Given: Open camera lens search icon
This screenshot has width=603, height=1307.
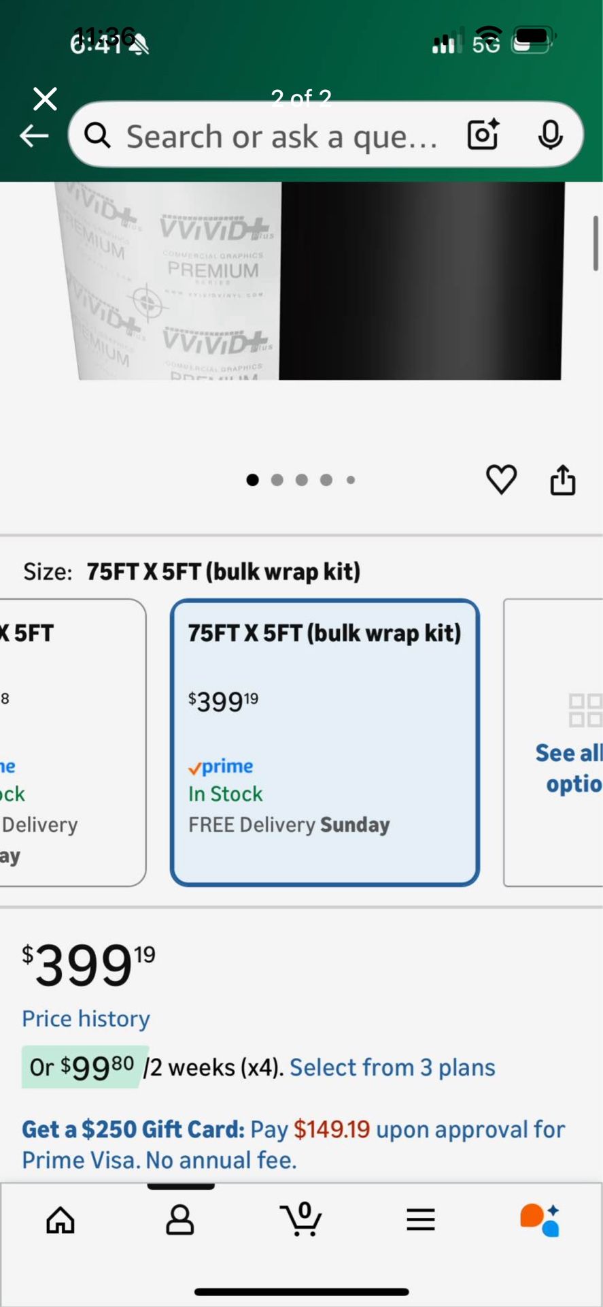Looking at the screenshot, I should point(483,134).
